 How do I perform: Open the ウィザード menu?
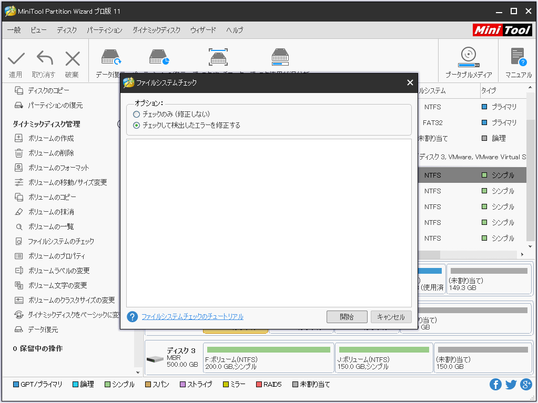203,30
